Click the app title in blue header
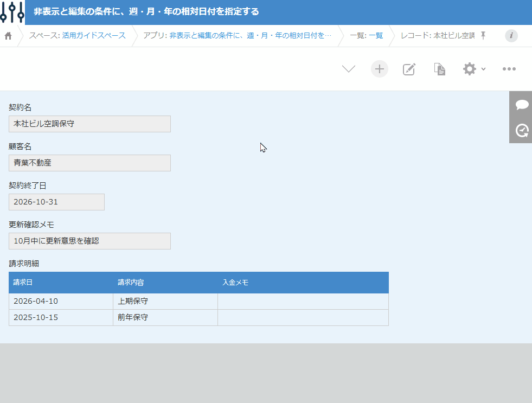This screenshot has width=532, height=403. [146, 11]
